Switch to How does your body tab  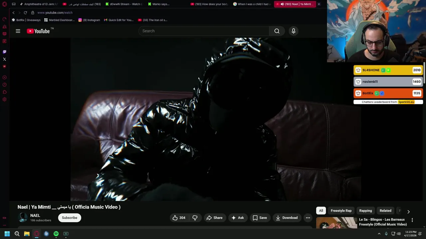tap(209, 4)
